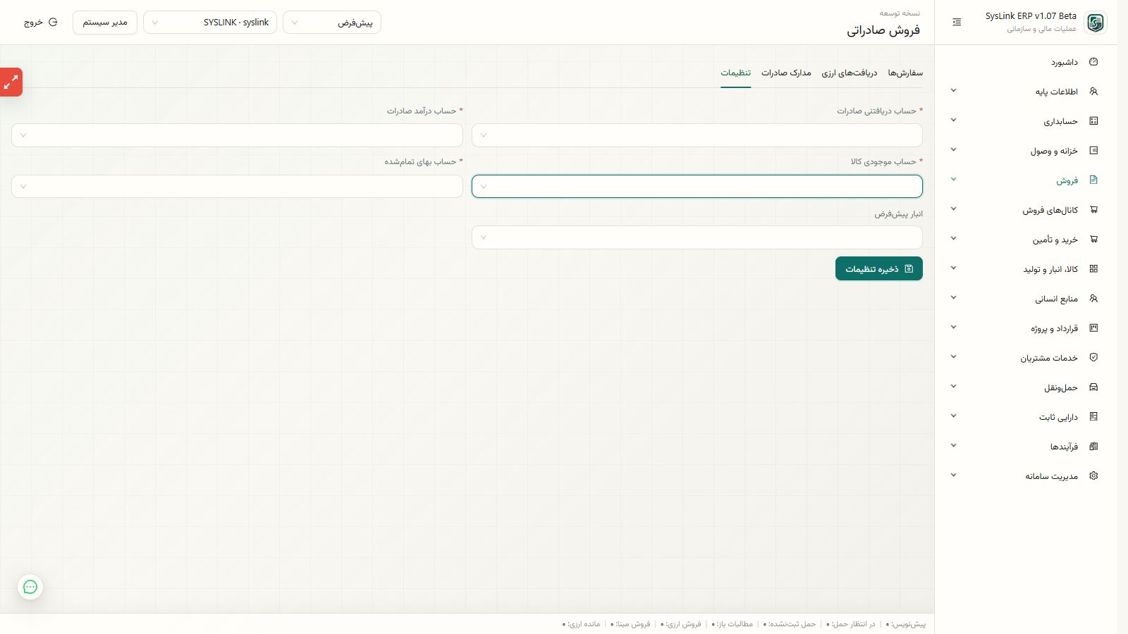
Task: Expand the فرآیندها chevron
Action: [953, 446]
